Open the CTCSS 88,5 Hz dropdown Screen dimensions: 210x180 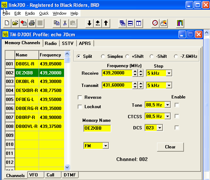coord(167,116)
